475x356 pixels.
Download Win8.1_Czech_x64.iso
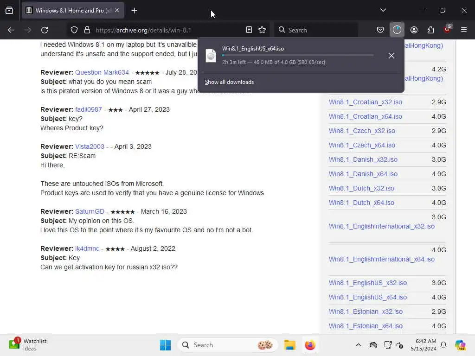362,145
